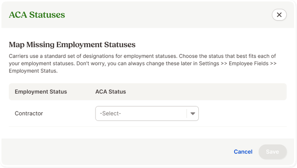The height and width of the screenshot is (168, 297).
Task: Click 'Employment Status.' text ending the description
Action: (x=33, y=71)
